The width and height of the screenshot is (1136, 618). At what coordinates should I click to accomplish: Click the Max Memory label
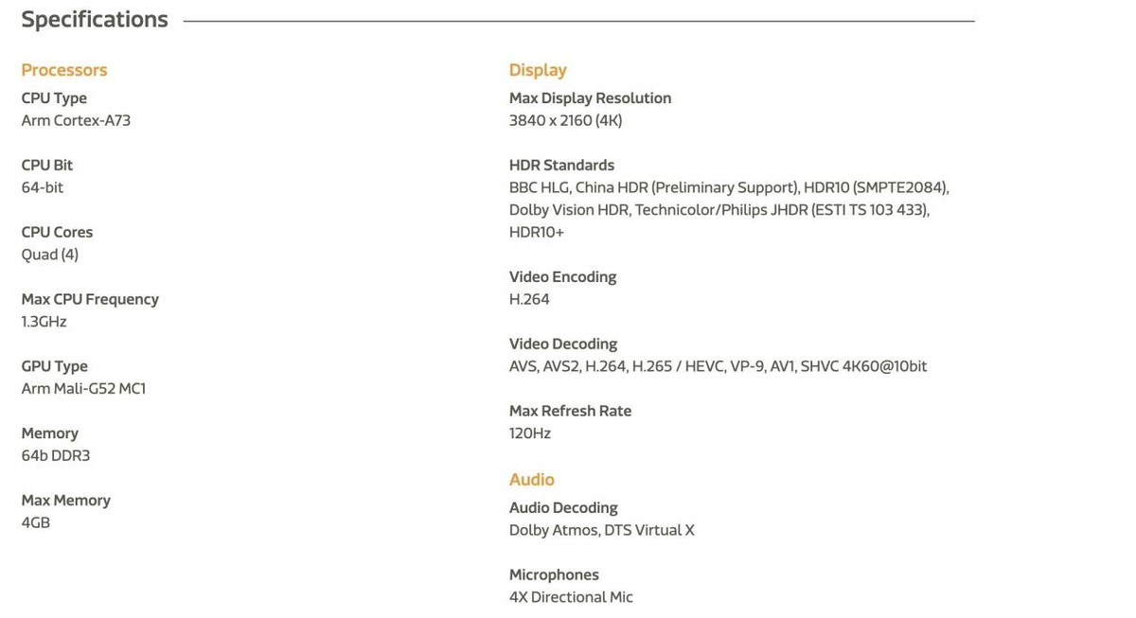pyautogui.click(x=66, y=501)
